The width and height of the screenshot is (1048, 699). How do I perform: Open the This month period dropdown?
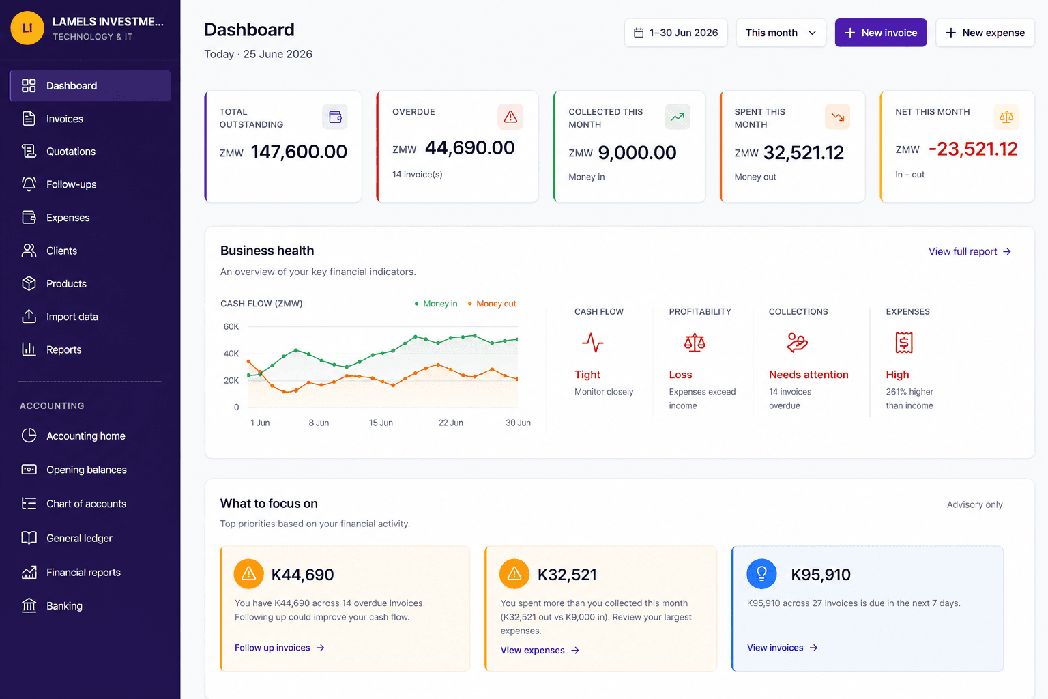click(x=781, y=33)
